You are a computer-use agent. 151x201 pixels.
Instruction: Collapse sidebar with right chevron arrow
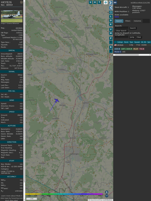(111, 3)
